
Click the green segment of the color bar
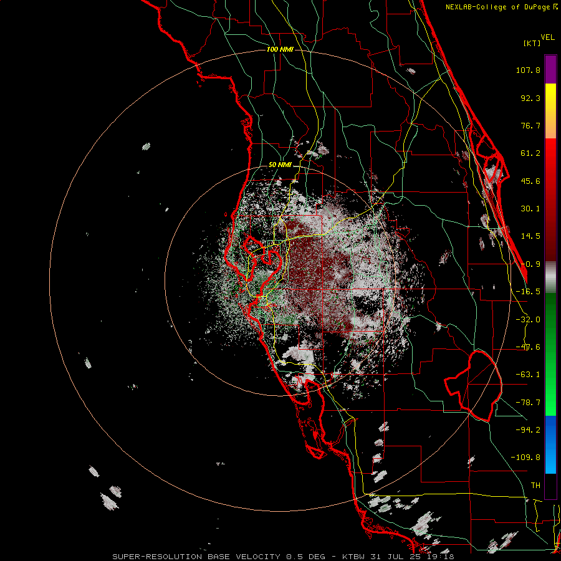[550, 354]
